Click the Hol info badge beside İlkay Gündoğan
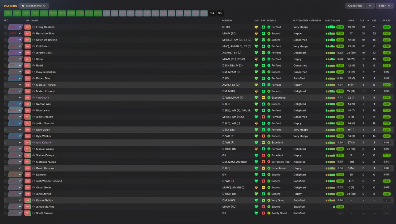 coord(28,72)
